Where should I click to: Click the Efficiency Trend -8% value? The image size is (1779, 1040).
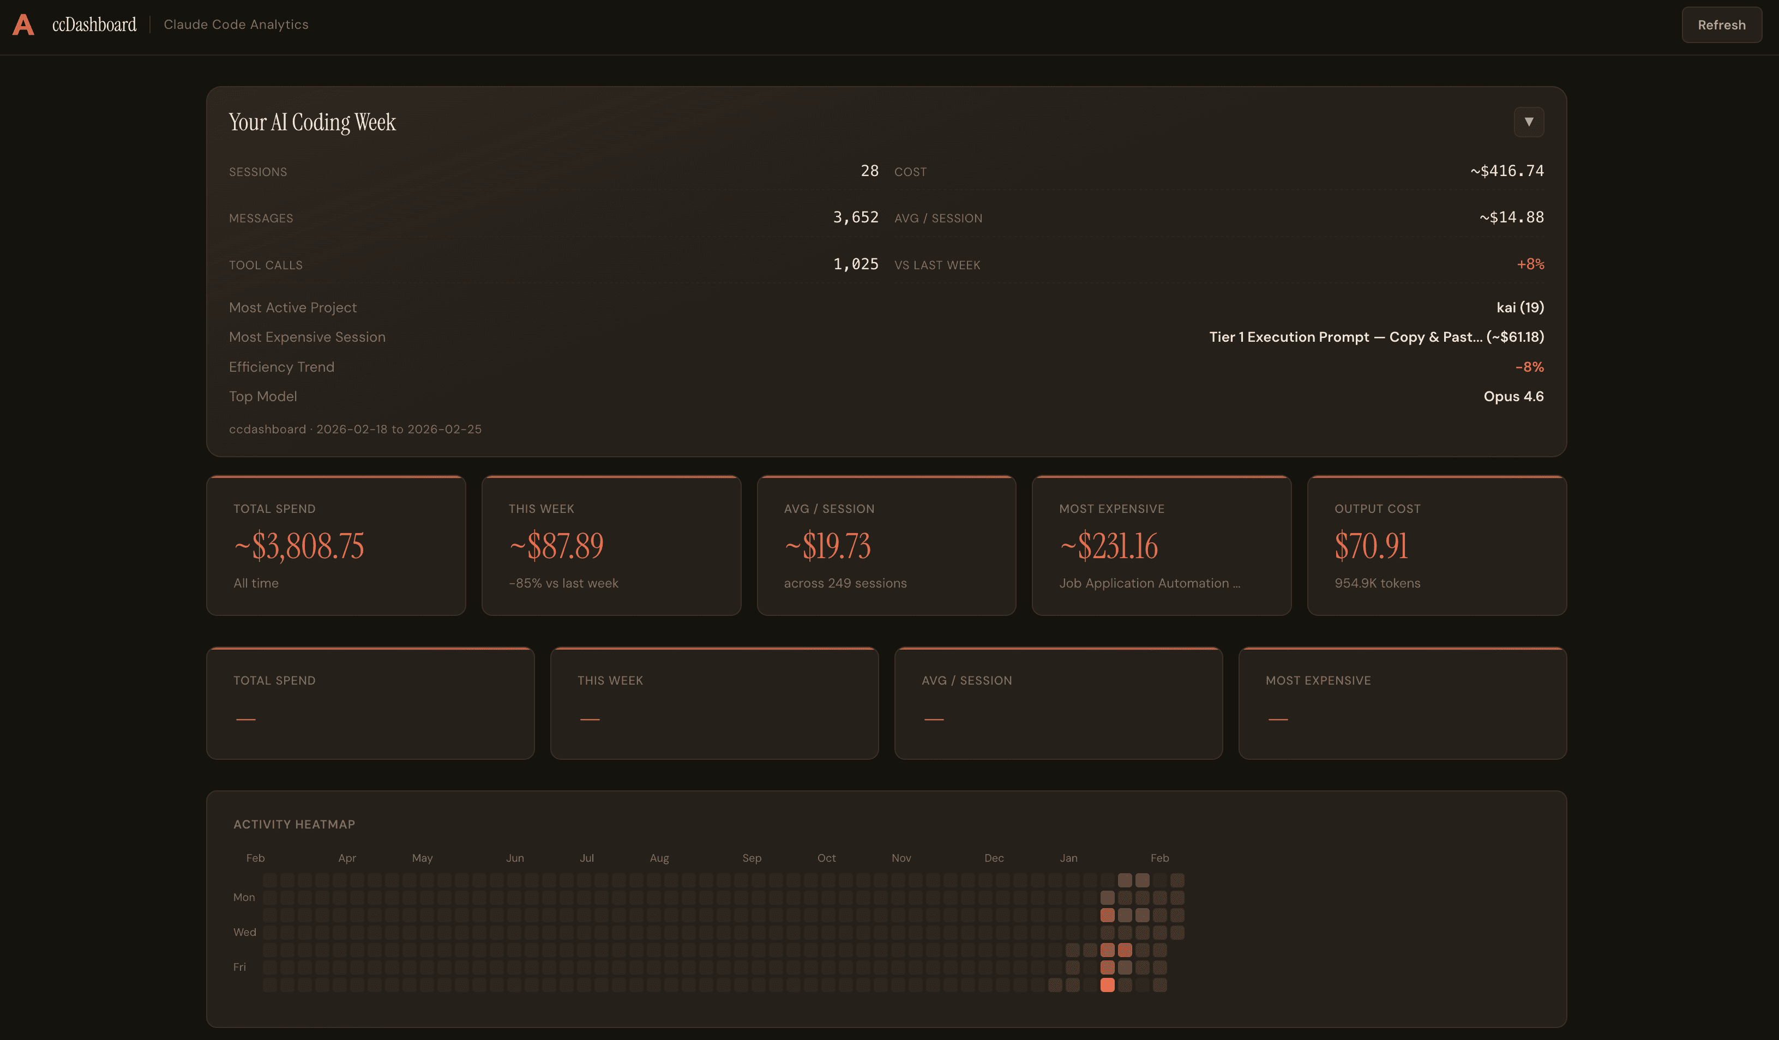(1529, 367)
